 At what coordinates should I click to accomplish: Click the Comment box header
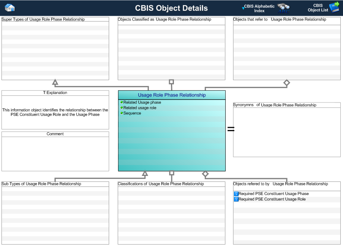click(55, 134)
